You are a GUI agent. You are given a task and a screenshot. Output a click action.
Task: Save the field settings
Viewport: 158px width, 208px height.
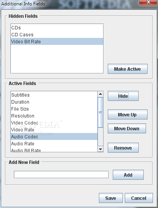coord(111,198)
